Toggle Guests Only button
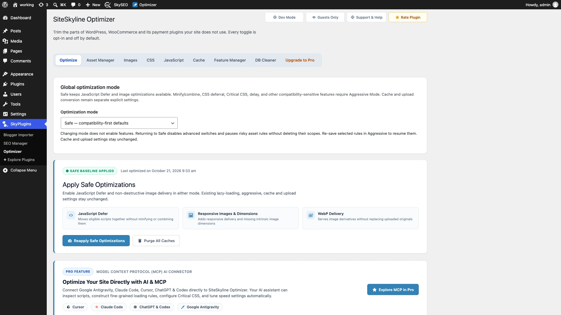The image size is (561, 315). 325,17
